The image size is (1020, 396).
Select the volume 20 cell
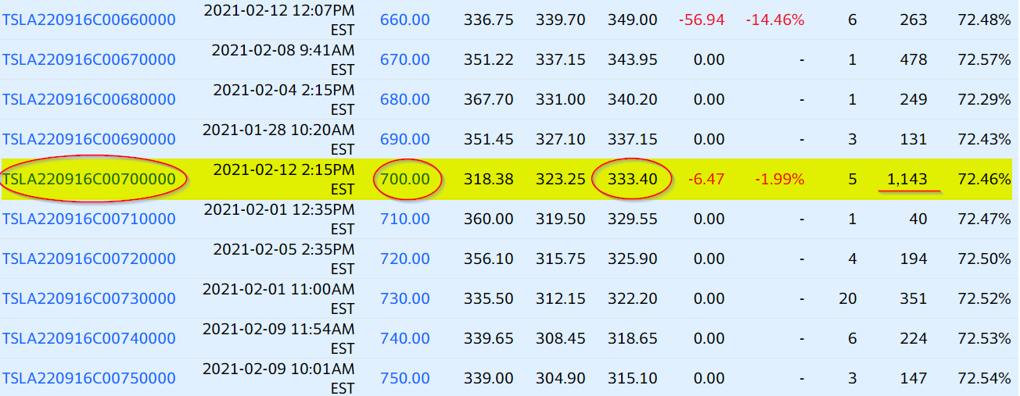tap(848, 298)
